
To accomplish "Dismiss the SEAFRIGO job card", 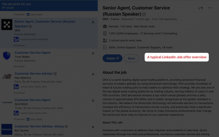I will [x=93, y=100].
